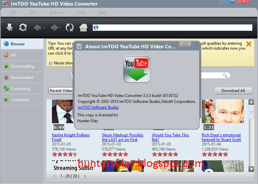Open Would You Take This Bet? link

click(170, 137)
